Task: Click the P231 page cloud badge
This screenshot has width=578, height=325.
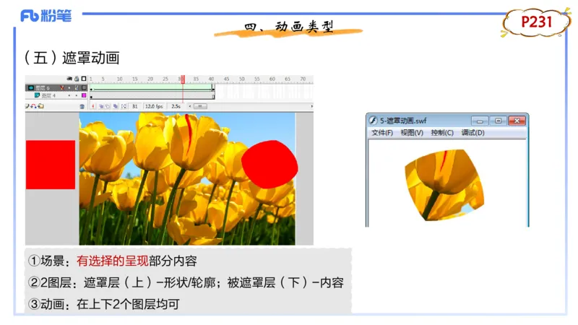Action: pos(536,22)
